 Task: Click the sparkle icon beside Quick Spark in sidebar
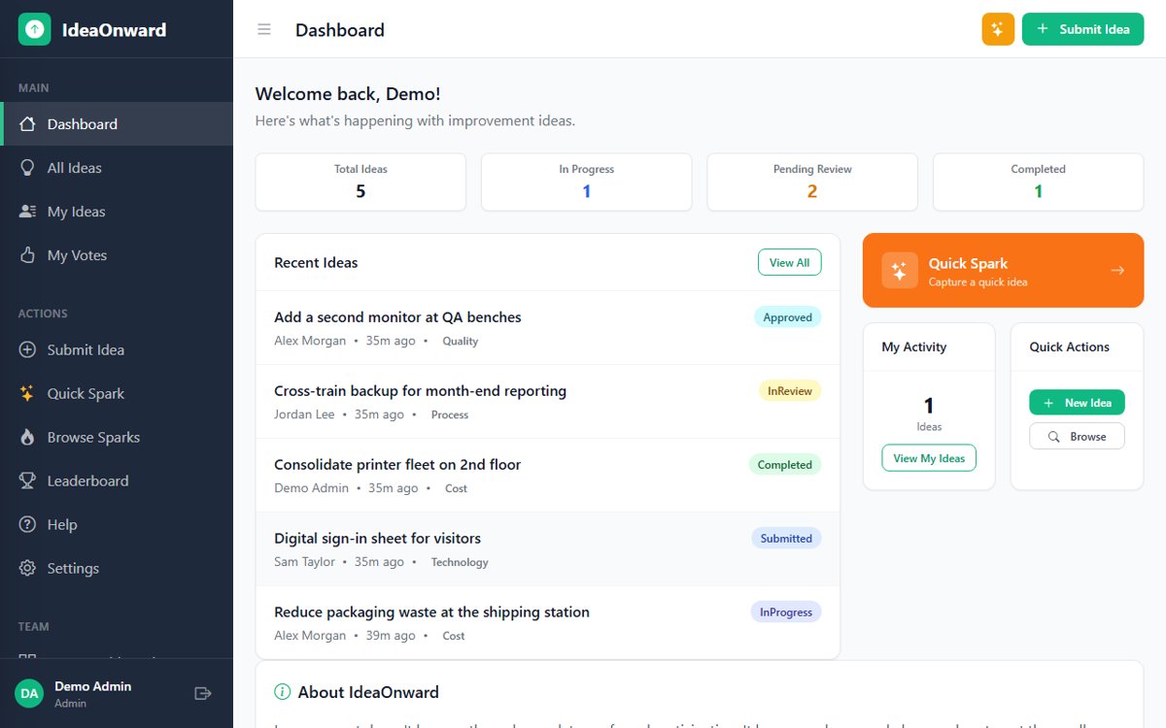point(27,393)
